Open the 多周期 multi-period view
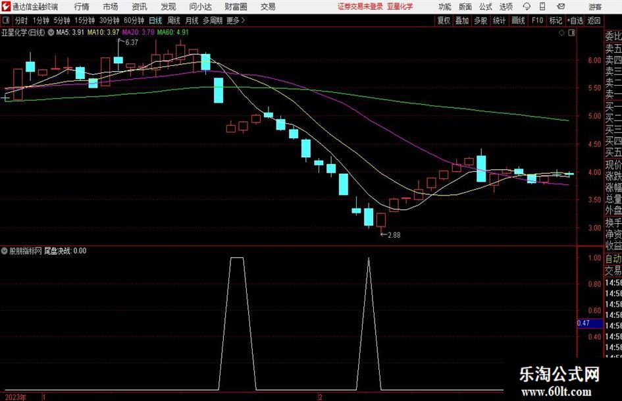This screenshot has width=622, height=401. (213, 20)
